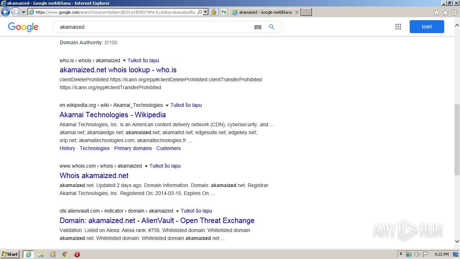This screenshot has width=460, height=259.
Task: Open the recent pages dropdown arrow
Action: click(24, 12)
